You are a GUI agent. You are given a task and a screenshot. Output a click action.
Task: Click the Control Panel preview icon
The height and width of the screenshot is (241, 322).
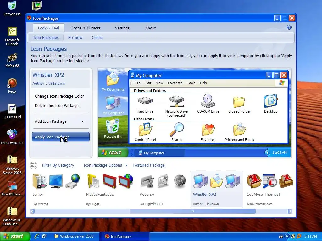pyautogui.click(x=145, y=130)
